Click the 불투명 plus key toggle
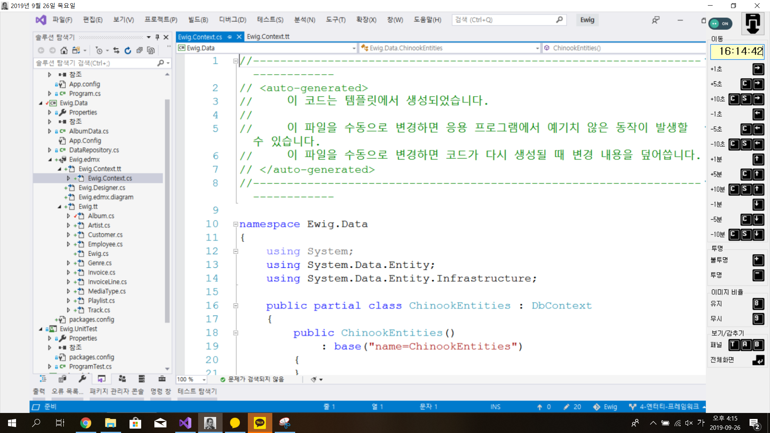 (758, 260)
